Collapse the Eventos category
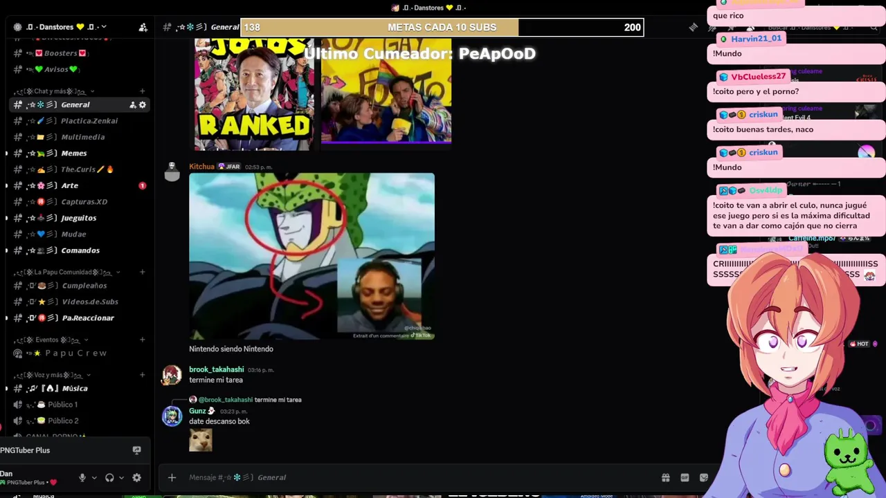This screenshot has width=886, height=498. point(52,340)
